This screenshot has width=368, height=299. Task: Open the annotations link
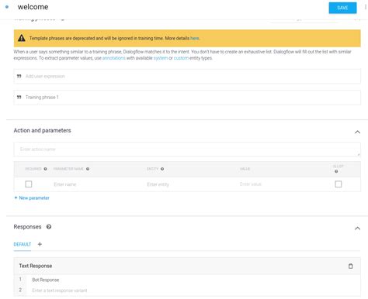pyautogui.click(x=114, y=58)
